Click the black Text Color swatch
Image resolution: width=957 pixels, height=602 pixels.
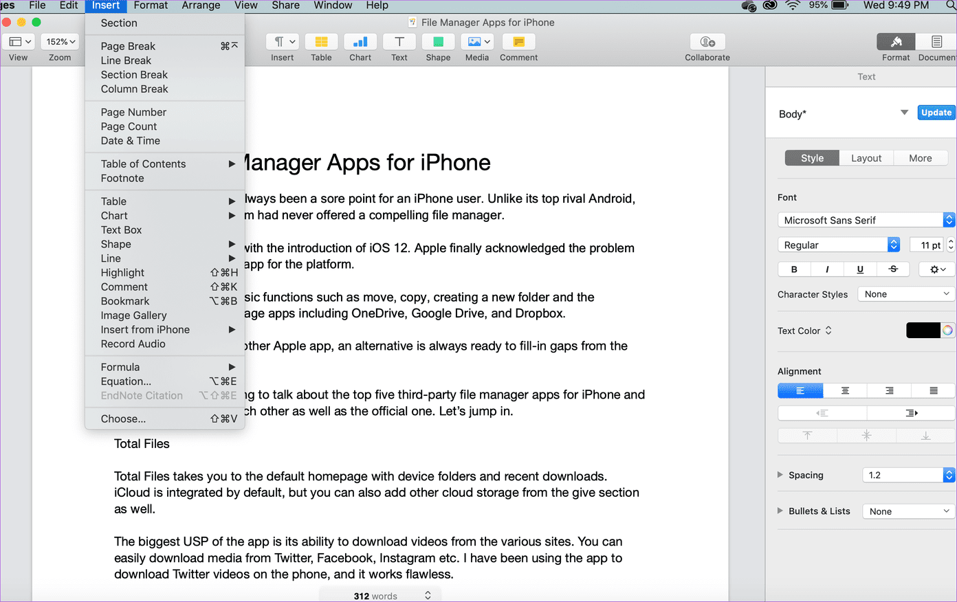point(923,331)
